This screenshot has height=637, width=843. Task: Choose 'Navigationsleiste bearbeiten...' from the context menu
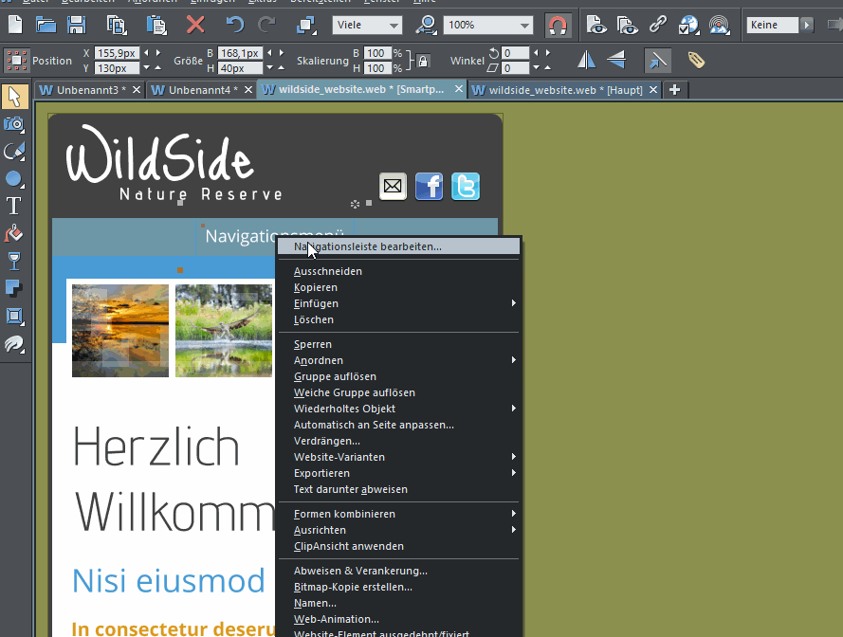[x=399, y=246]
